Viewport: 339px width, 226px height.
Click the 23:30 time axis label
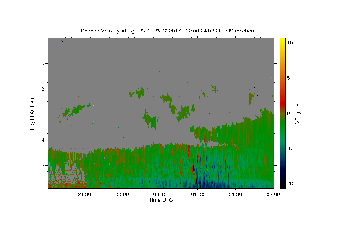(84, 194)
